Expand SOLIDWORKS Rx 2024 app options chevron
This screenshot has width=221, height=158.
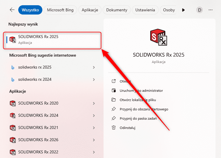click(x=94, y=116)
